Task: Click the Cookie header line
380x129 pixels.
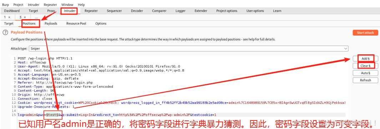Action: (x=182, y=103)
